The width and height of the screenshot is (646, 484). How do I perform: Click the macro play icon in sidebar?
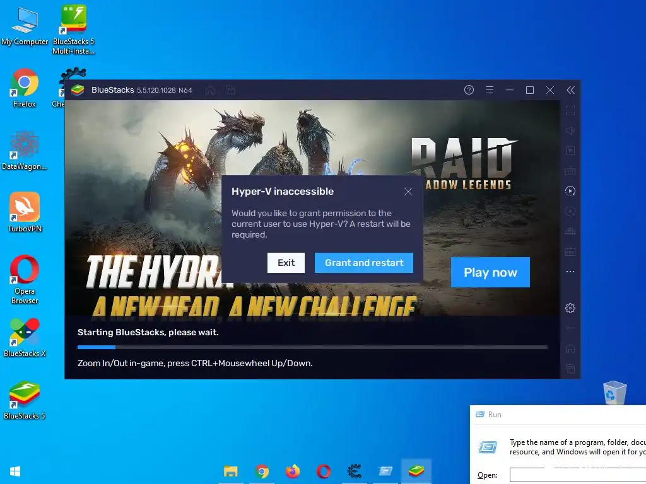[570, 191]
